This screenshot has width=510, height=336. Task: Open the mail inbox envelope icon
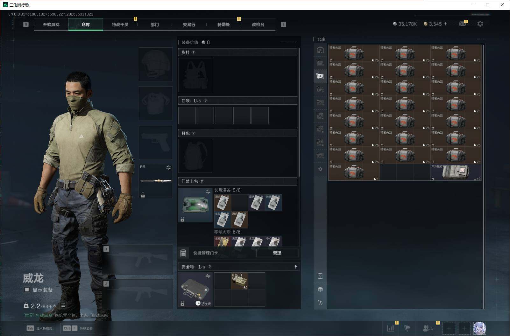pos(463,24)
